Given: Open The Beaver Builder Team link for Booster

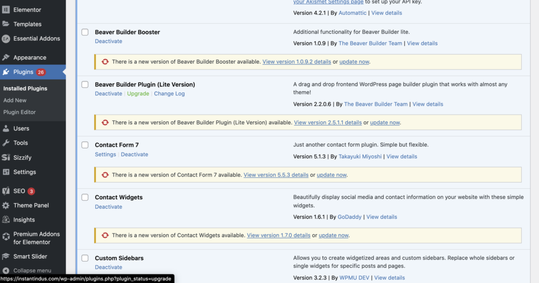Looking at the screenshot, I should coord(370,43).
